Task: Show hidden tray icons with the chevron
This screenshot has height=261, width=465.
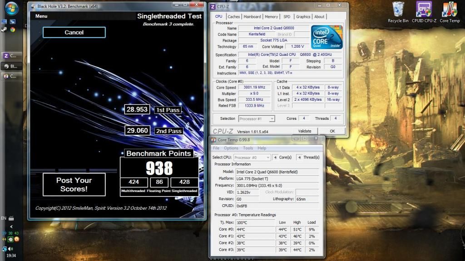Action: point(11,227)
